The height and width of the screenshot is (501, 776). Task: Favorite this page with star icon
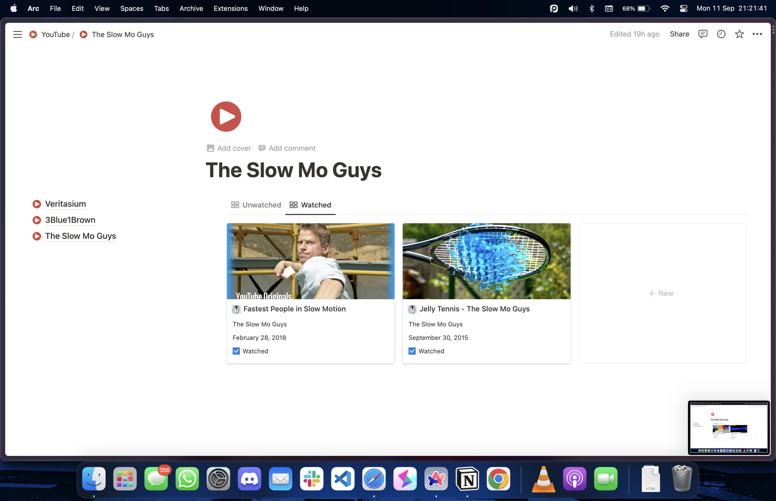coord(739,34)
